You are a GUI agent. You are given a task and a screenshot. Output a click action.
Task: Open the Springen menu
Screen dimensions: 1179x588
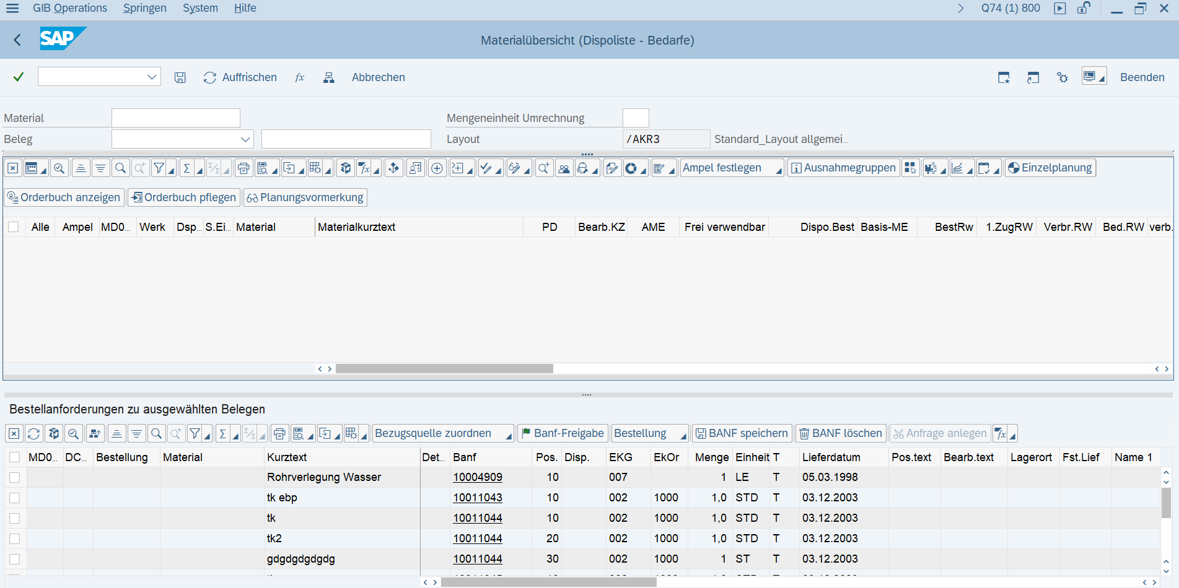(144, 8)
